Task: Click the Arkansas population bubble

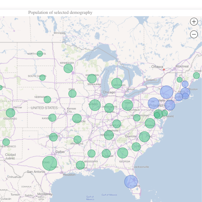Action: click(x=78, y=140)
